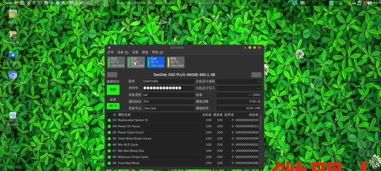Screen dimensions: 381x171
Task: Click the QDiskInfo title bar menu icon at left
Action: tap(109, 47)
